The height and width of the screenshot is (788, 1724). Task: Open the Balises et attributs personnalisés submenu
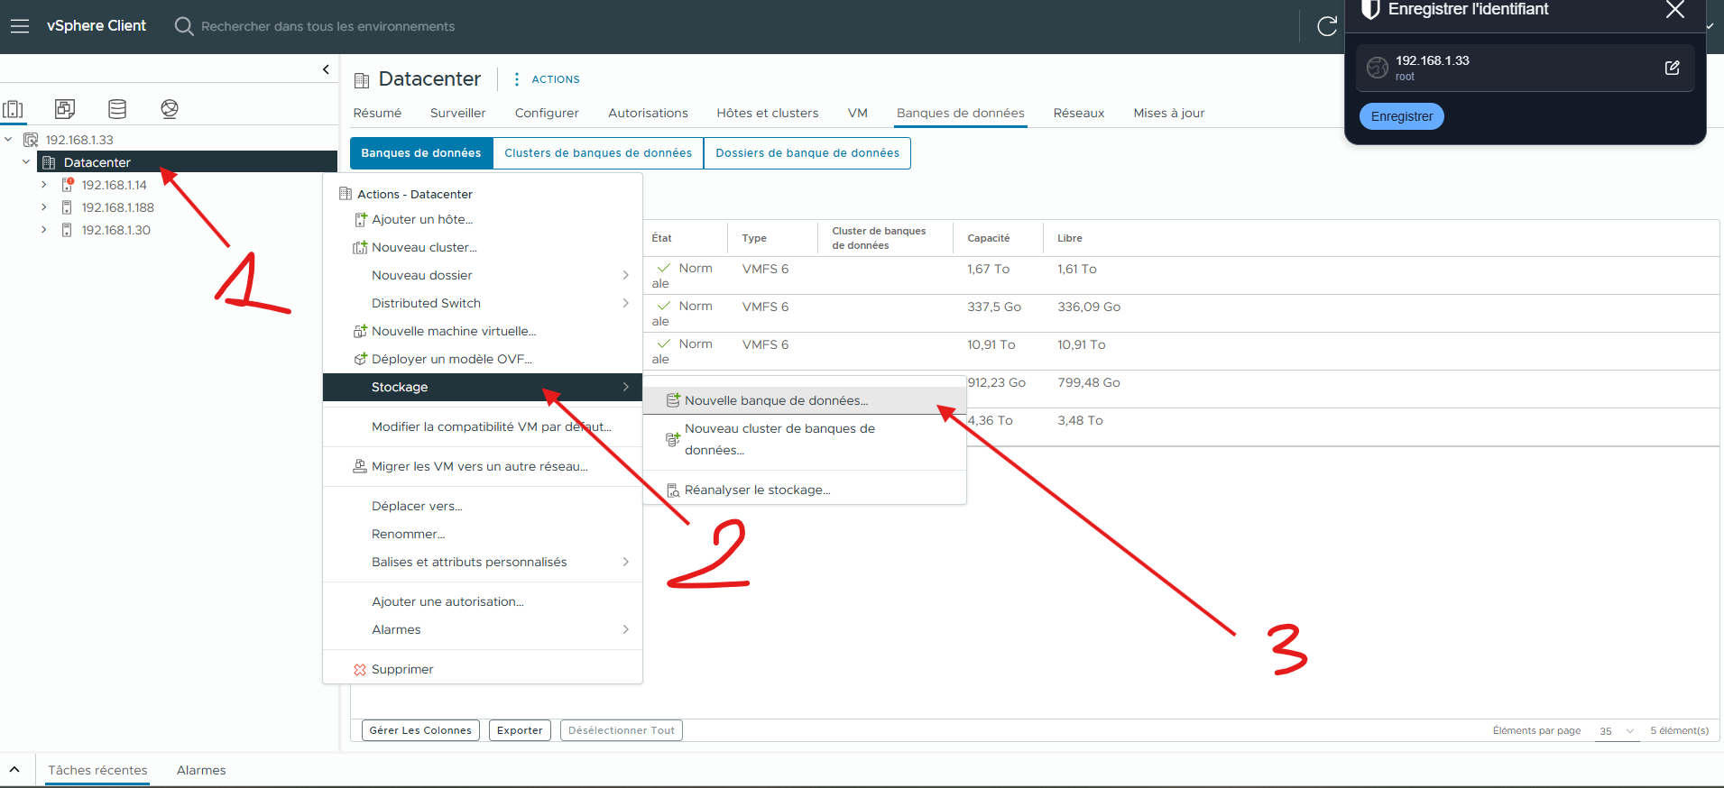click(483, 563)
